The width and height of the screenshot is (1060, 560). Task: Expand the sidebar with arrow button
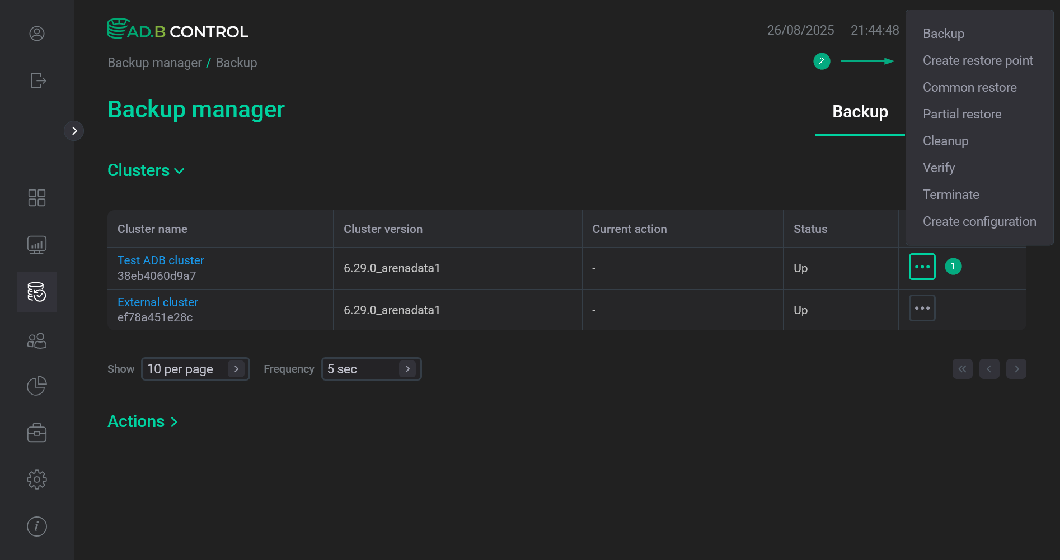(74, 131)
